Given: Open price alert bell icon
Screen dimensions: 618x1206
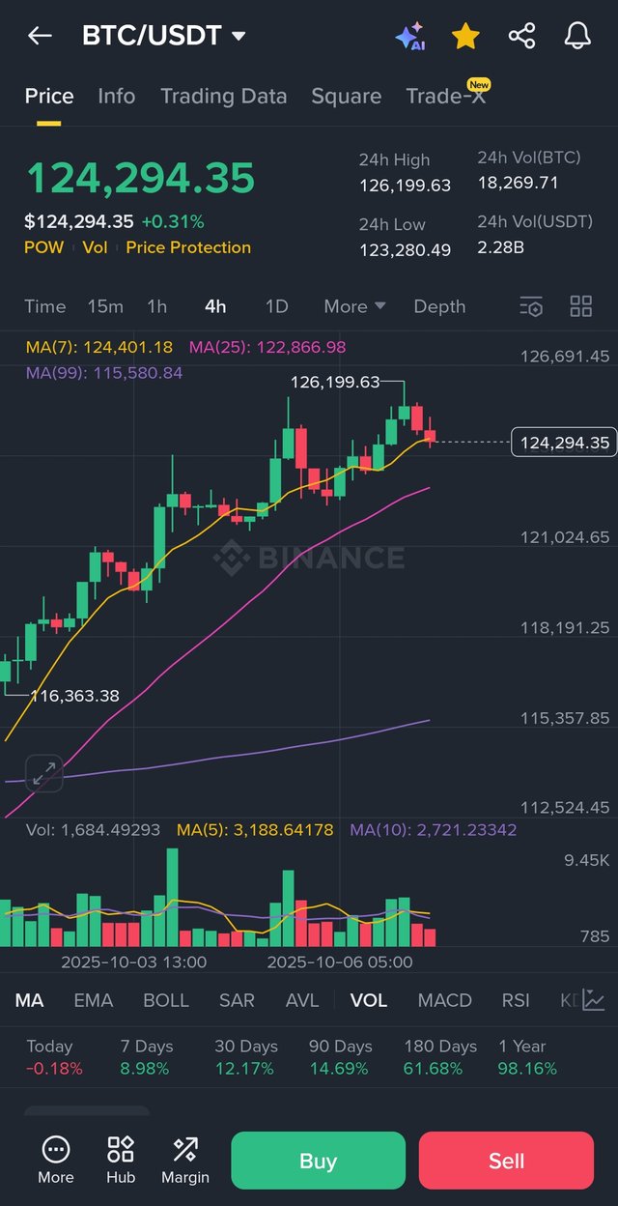Looking at the screenshot, I should pos(577,37).
